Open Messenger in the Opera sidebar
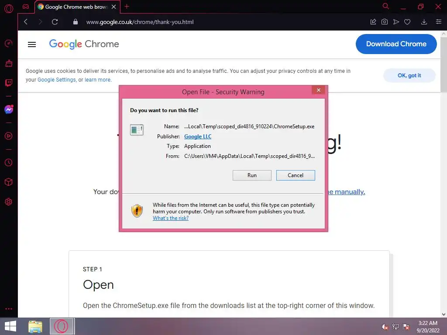 [x=9, y=109]
